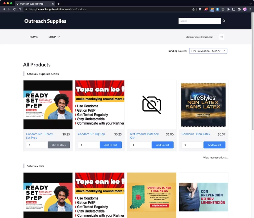Click the Search input field
Image resolution: width=254 pixels, height=218 pixels.
coord(199,21)
